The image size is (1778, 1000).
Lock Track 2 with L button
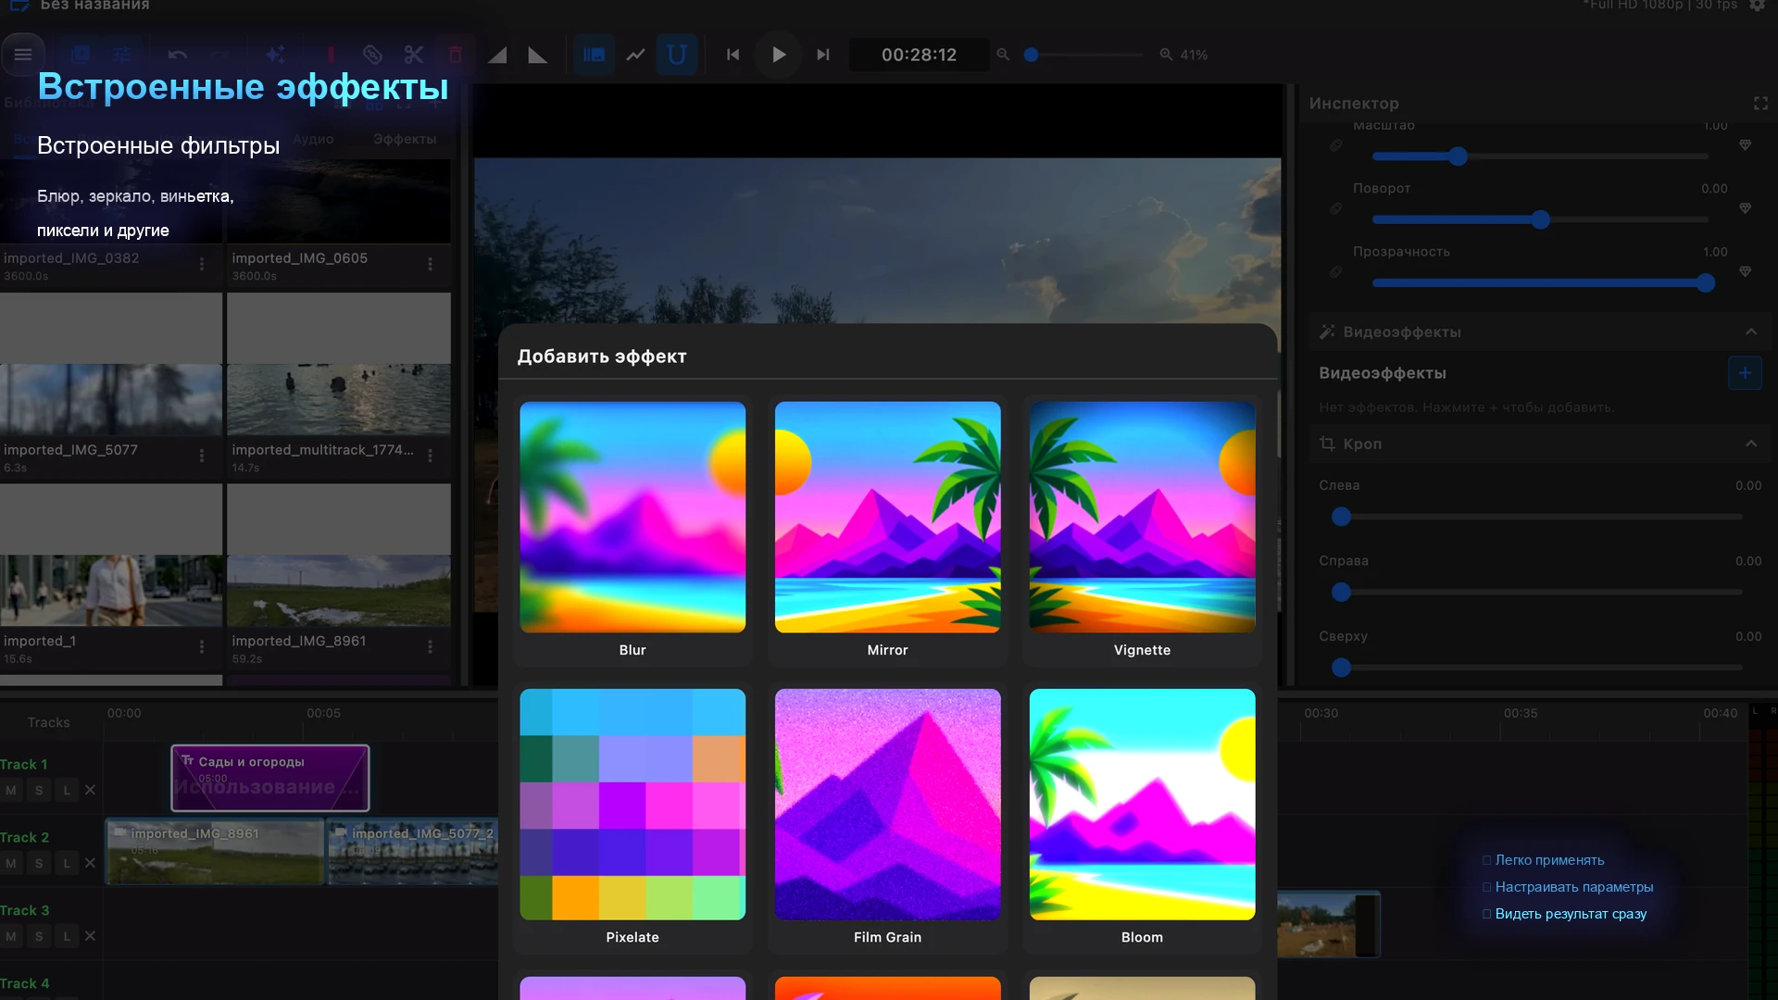coord(67,863)
